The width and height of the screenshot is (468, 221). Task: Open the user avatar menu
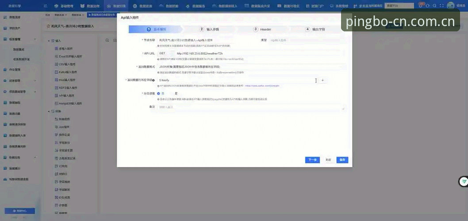pyautogui.click(x=450, y=6)
